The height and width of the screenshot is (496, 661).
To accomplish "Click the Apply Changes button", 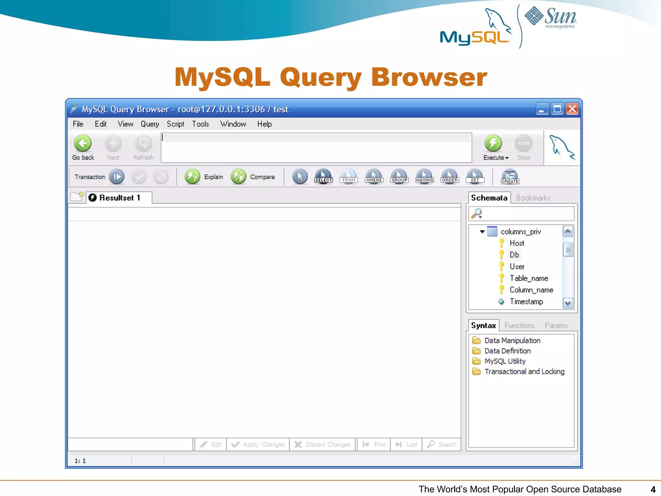I will click(x=258, y=444).
